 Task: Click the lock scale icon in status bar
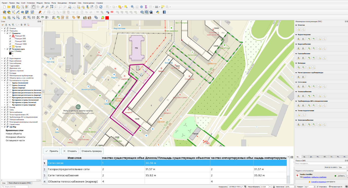[x=274, y=186]
